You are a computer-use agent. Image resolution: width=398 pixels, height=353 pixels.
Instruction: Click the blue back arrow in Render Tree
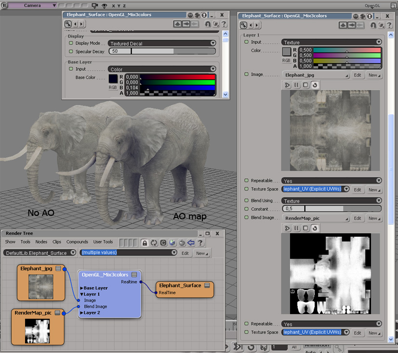191,243
